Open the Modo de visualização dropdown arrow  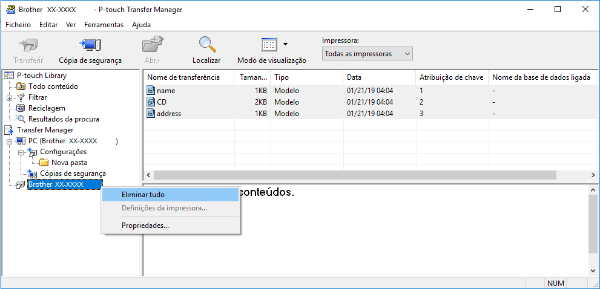285,44
